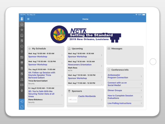Expand chevron for 4A Follow-up Session
Image resolution: width=165 pixels, height=124 pixels.
coord(62,76)
